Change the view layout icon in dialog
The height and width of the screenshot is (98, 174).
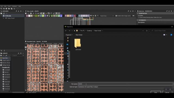click(164, 35)
